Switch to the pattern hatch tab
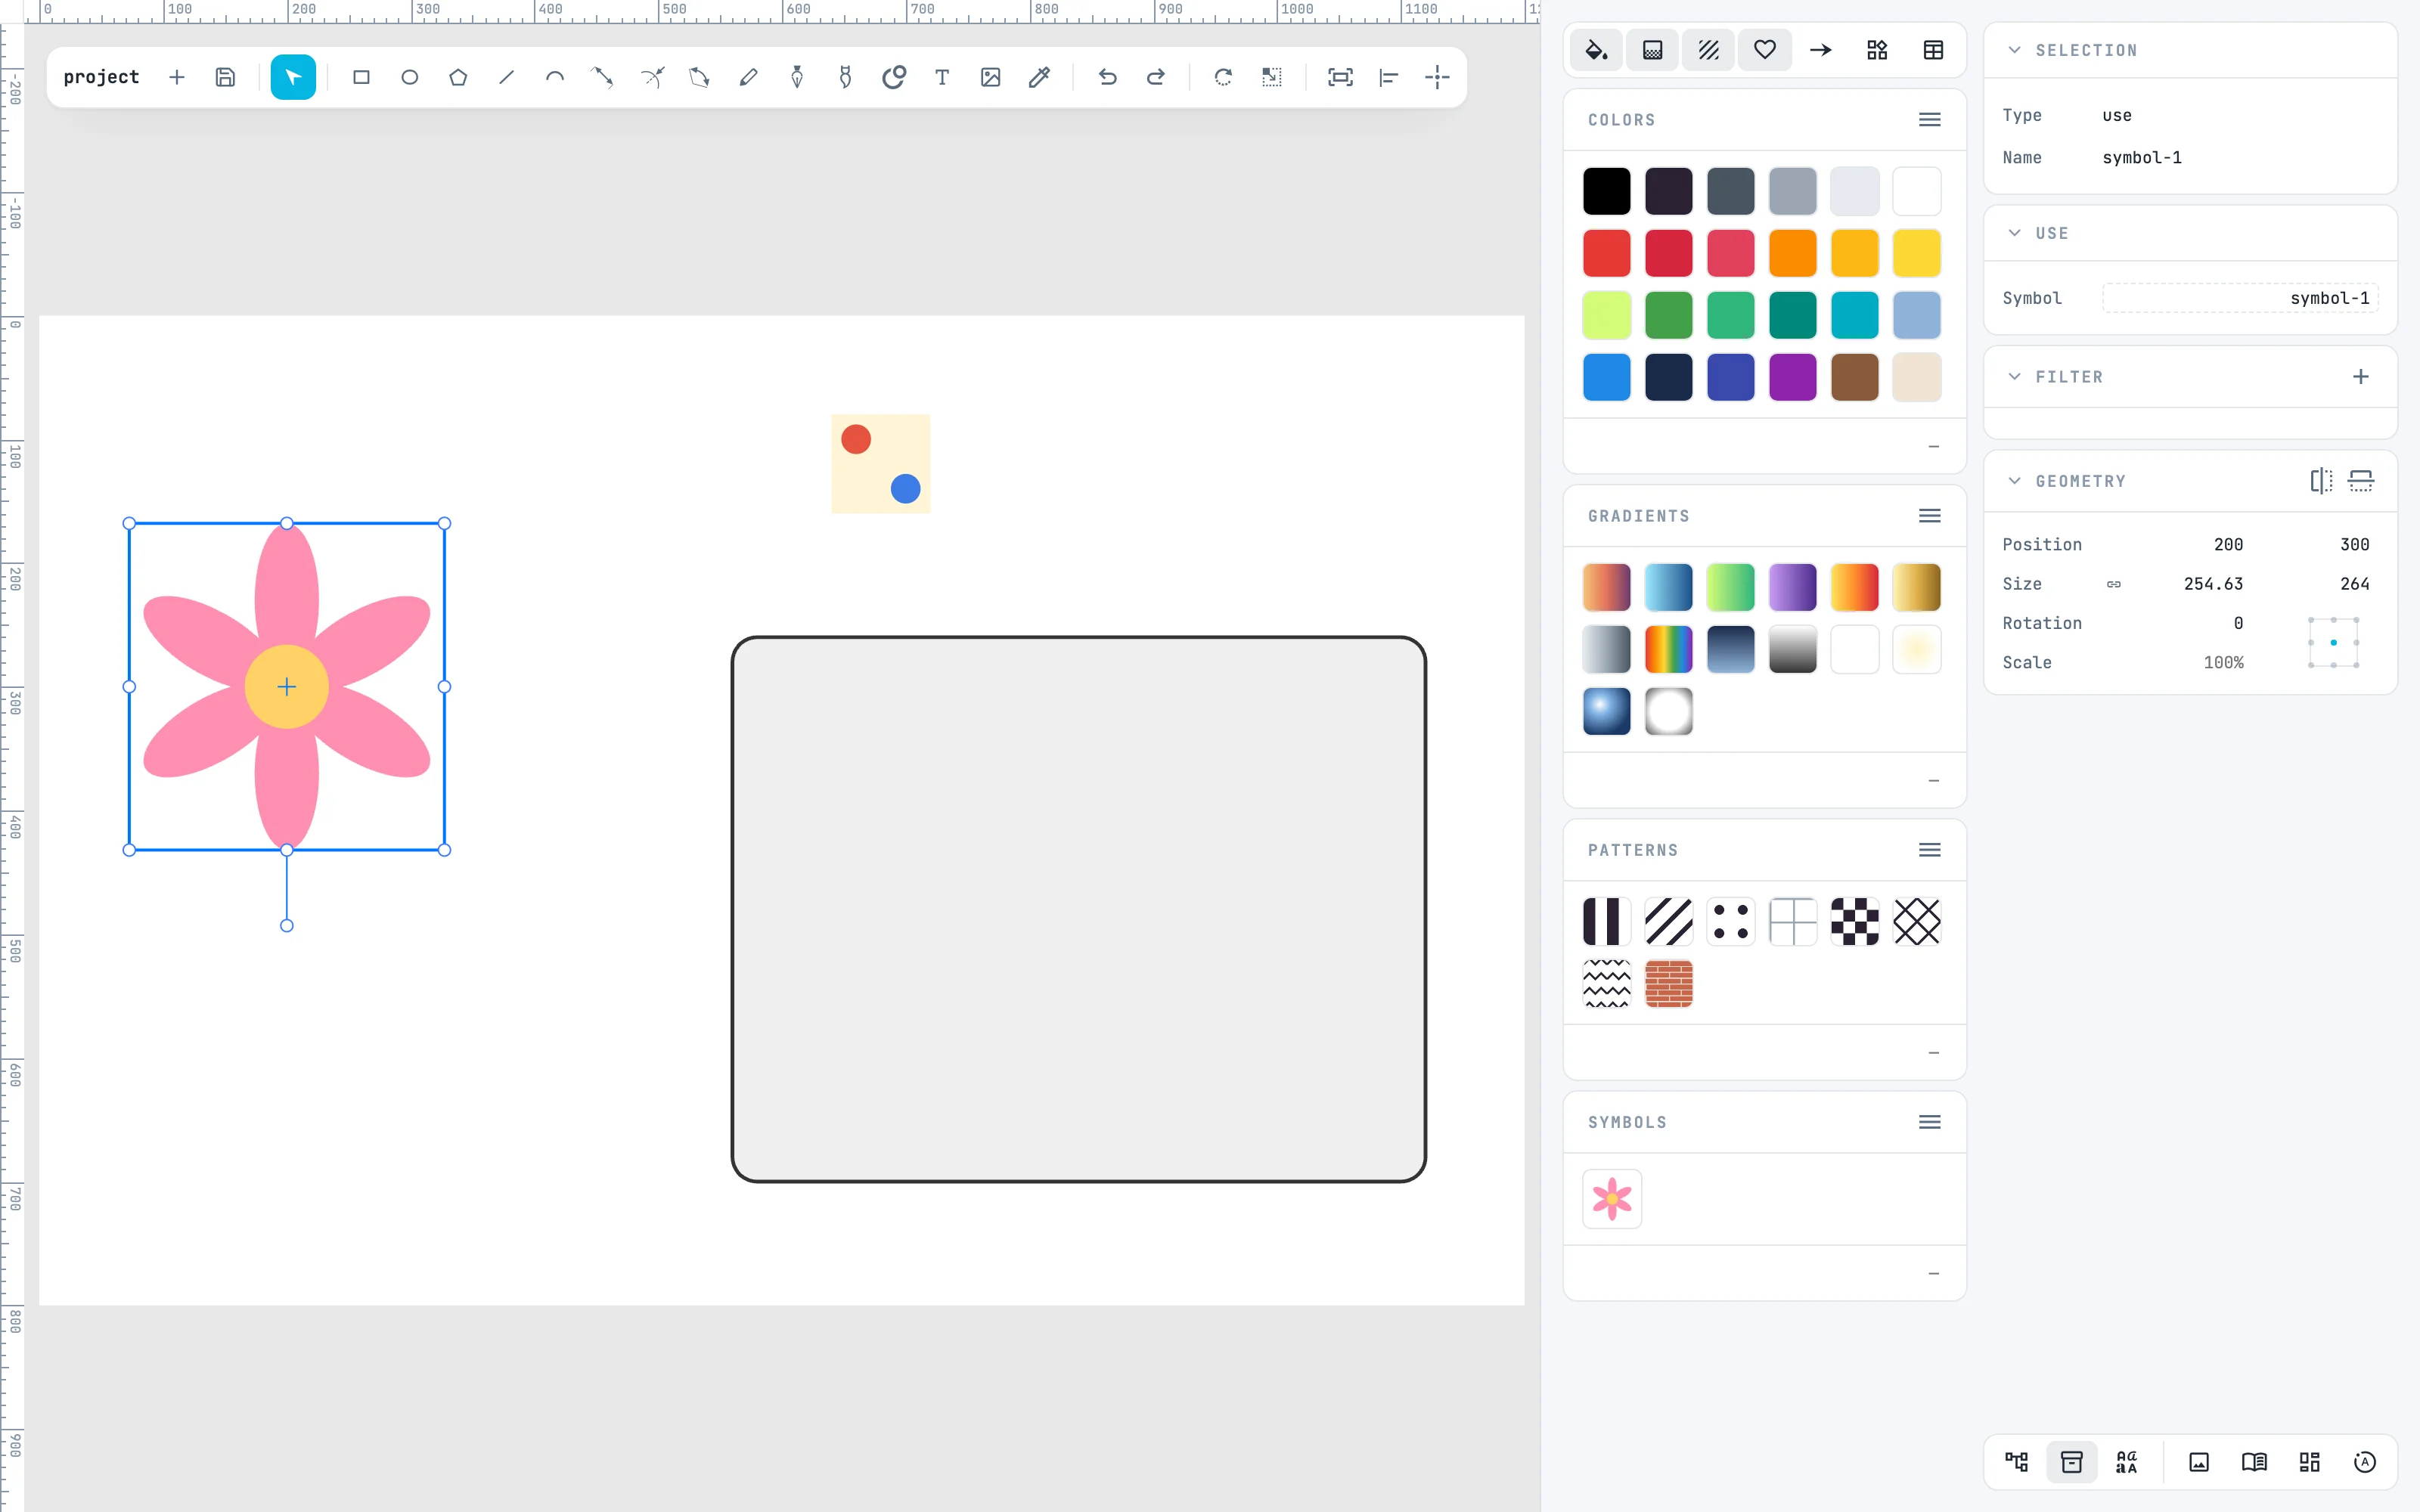 point(1708,50)
